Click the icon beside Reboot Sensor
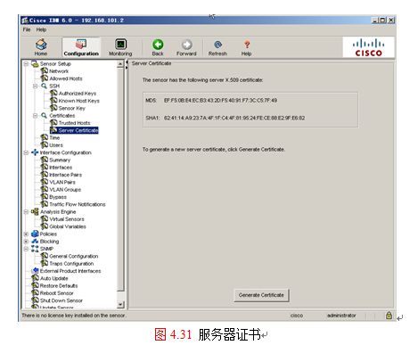418x345 pixels. coord(35,293)
